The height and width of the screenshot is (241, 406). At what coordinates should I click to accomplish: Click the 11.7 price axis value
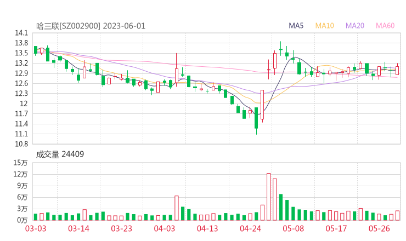click(x=21, y=113)
